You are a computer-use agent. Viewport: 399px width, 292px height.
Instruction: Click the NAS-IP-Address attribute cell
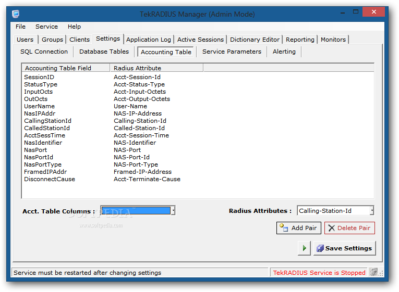[138, 113]
